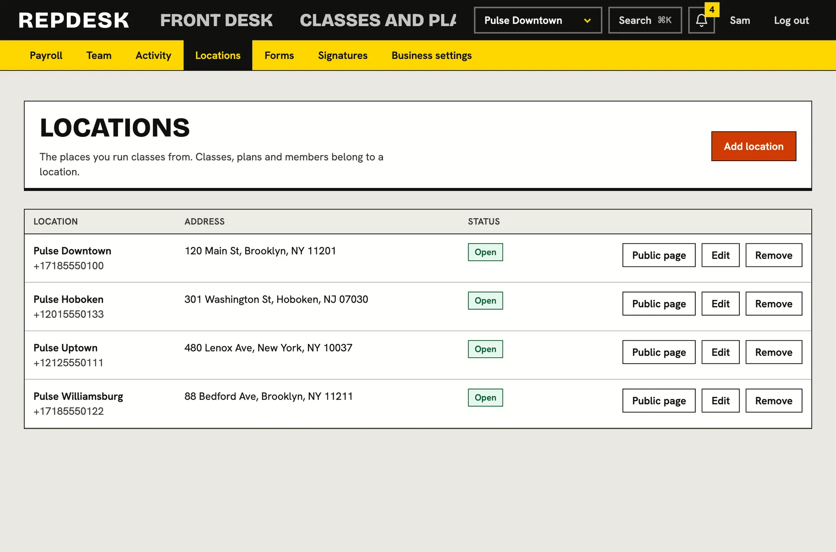Click the Open status badge for Pulse Uptown
The image size is (836, 552).
coord(485,349)
